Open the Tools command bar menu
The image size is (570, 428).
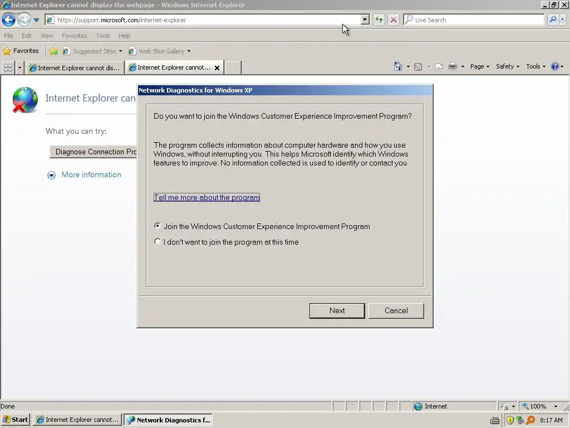[536, 66]
